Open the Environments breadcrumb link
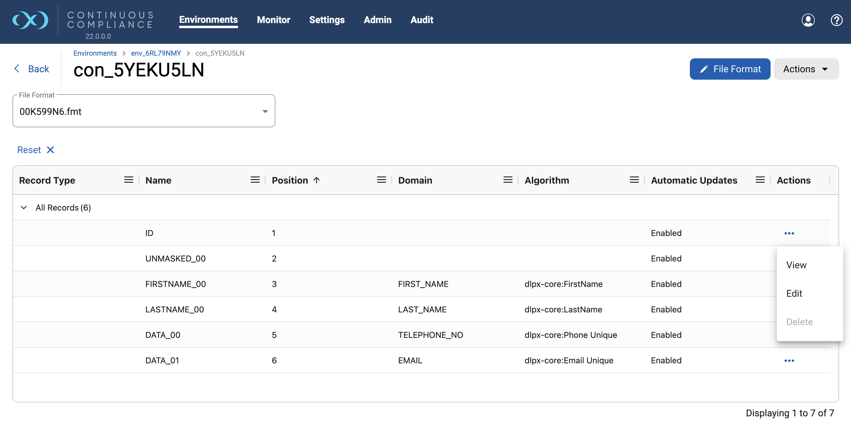 pos(95,53)
